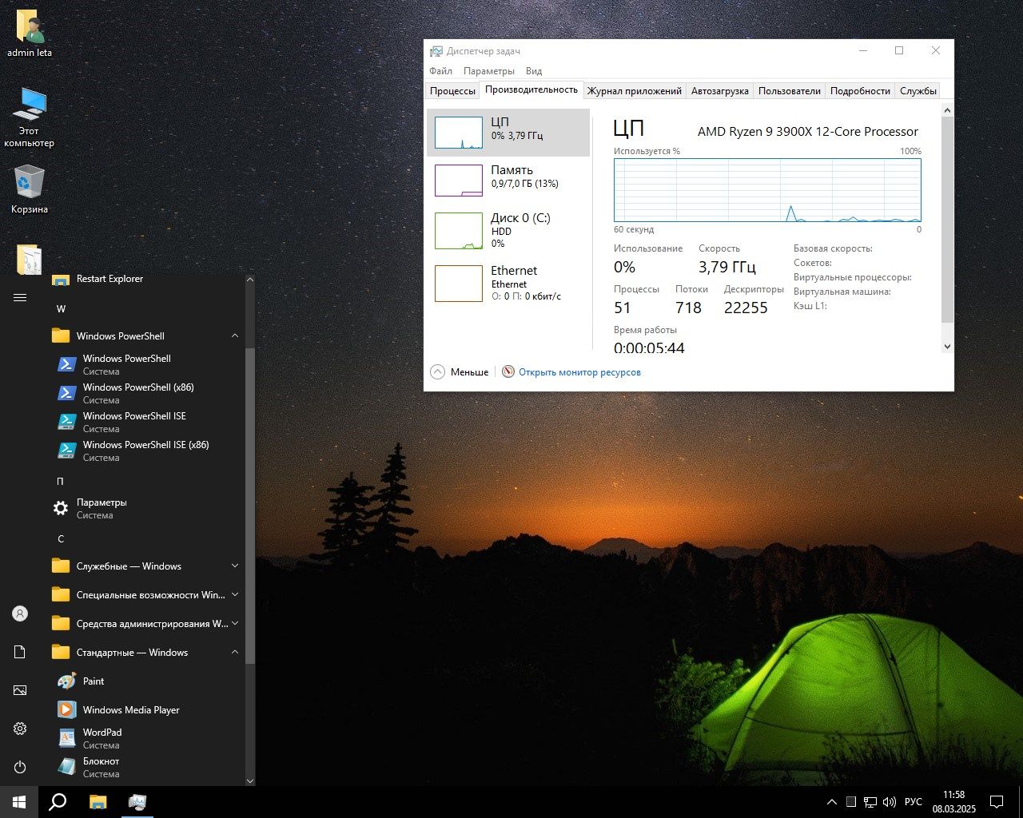
Task: Switch to Автозагрузка tab
Action: [720, 91]
